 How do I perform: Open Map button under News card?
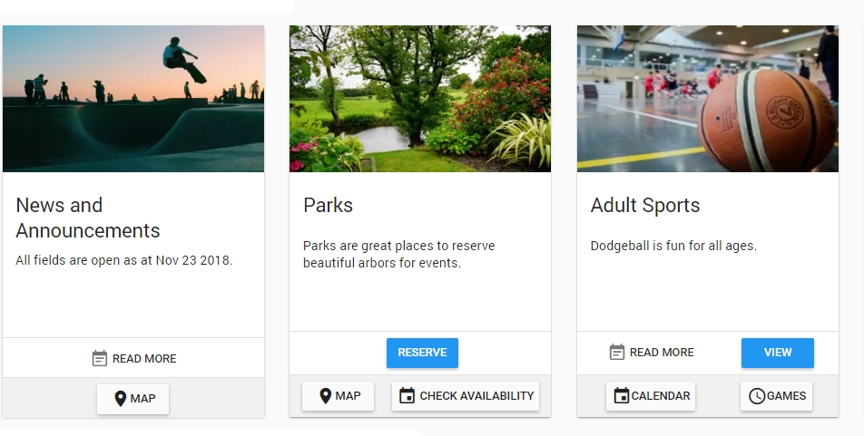point(133,399)
